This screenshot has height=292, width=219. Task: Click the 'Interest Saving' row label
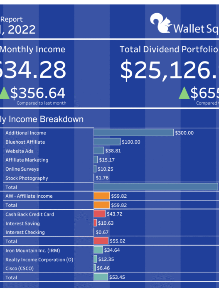[x=22, y=223]
